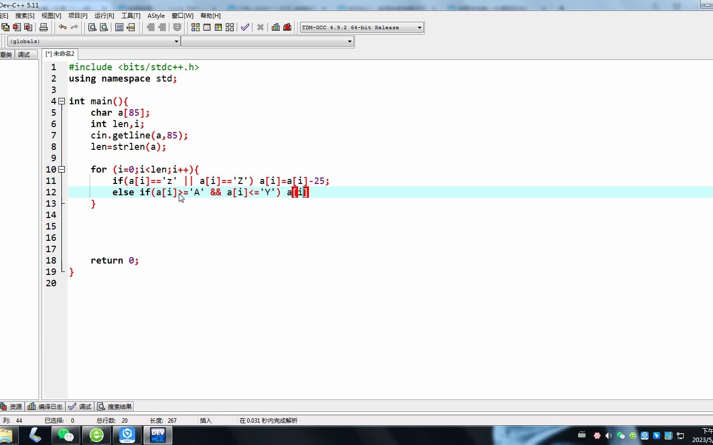Click the Close All files toolbar icon
Image resolution: width=713 pixels, height=445 pixels.
coord(28,27)
